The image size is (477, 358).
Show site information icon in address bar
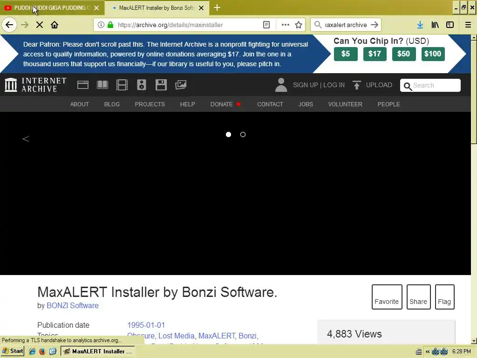(x=101, y=25)
